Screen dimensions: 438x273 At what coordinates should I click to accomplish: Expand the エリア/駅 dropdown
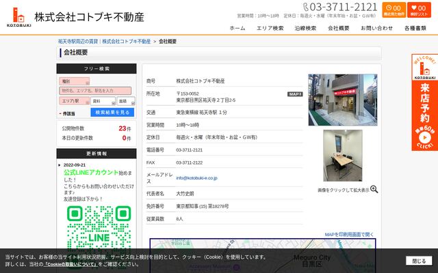pos(75,101)
